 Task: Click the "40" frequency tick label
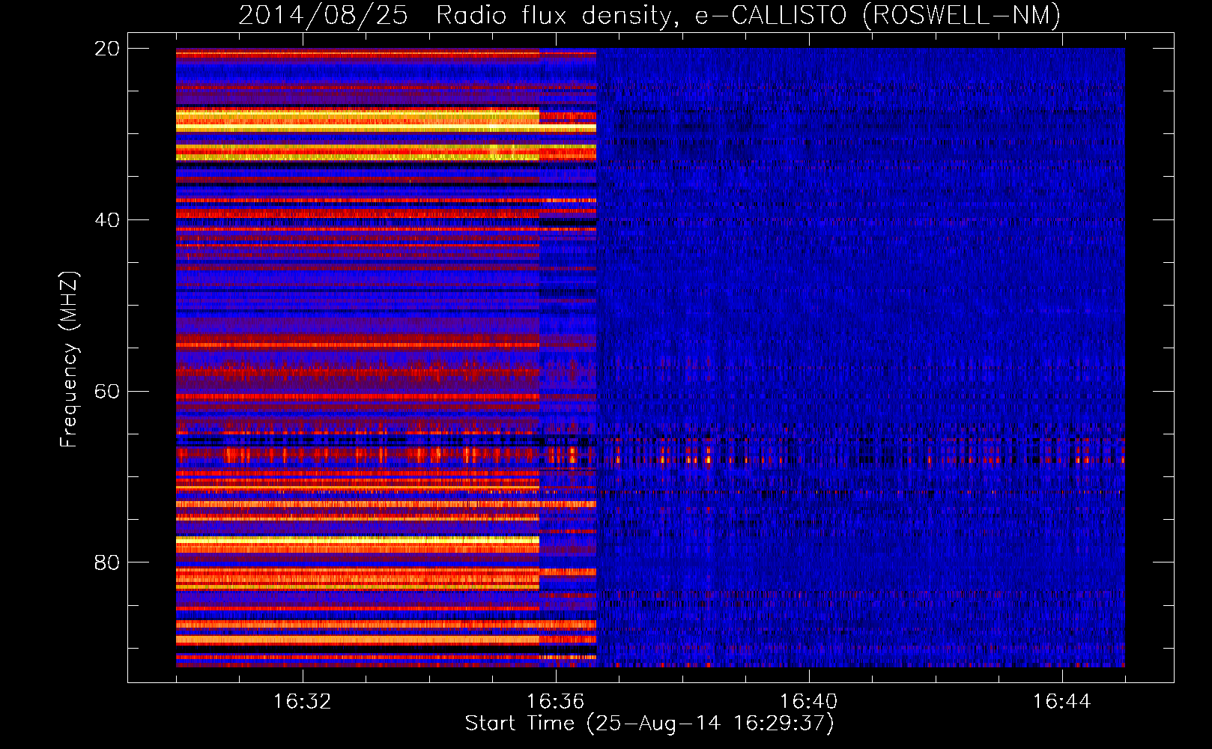[x=107, y=220]
